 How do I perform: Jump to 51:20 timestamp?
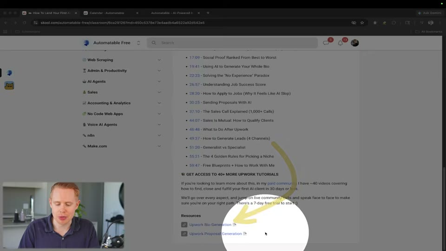pyautogui.click(x=195, y=147)
